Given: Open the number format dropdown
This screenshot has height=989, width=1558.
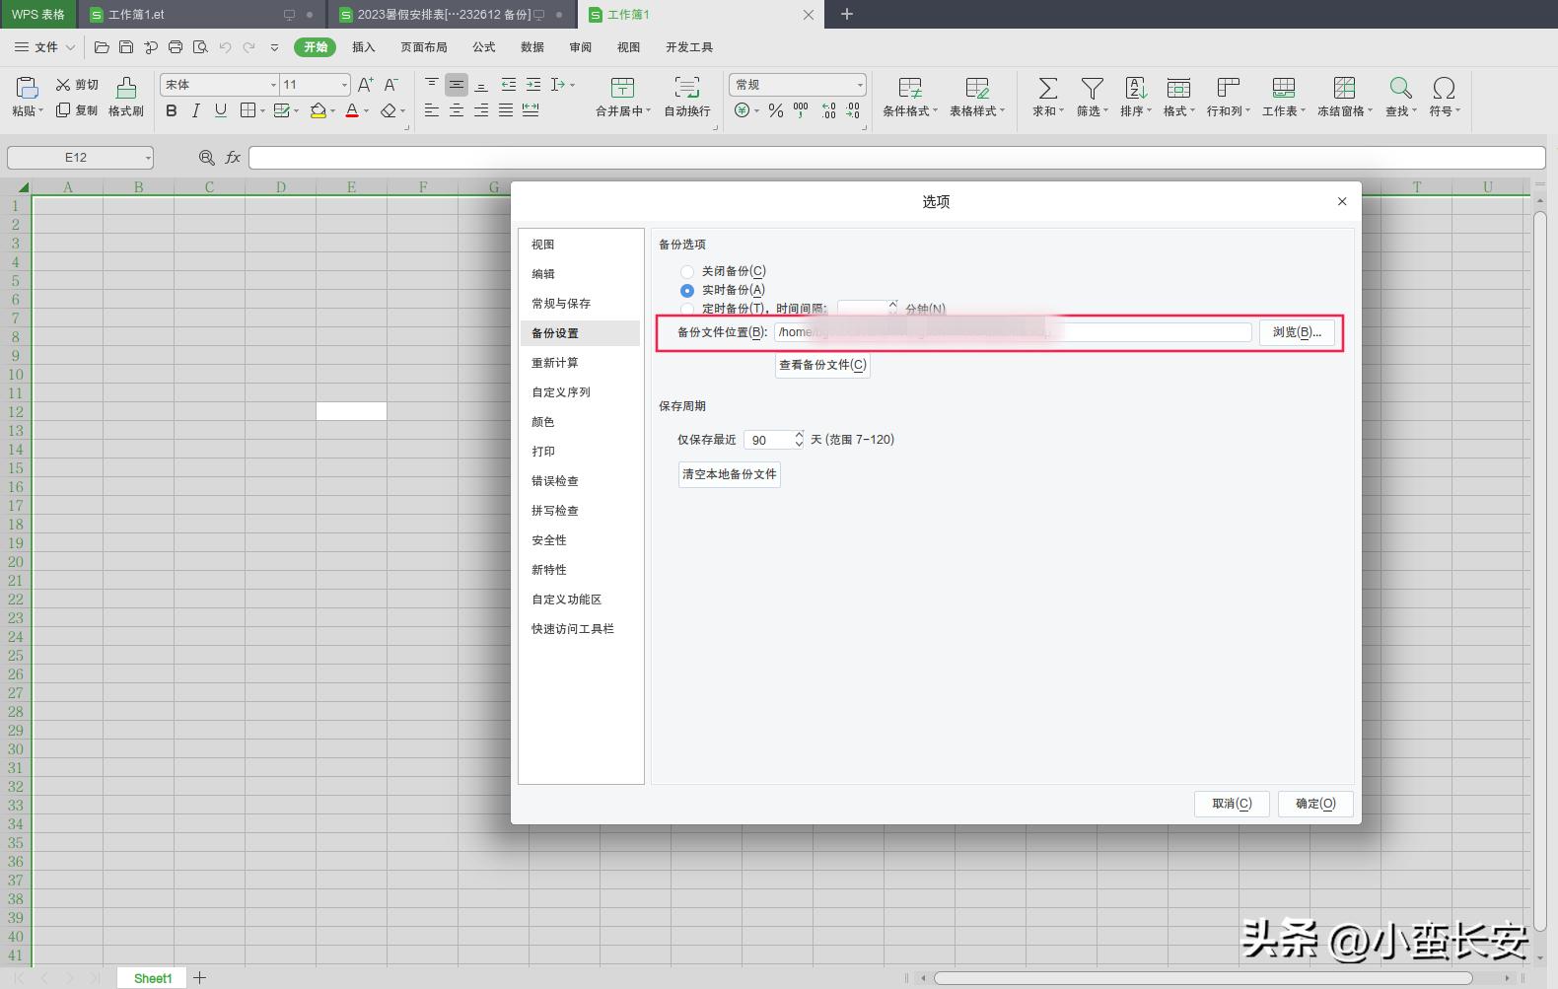Looking at the screenshot, I should pyautogui.click(x=859, y=85).
